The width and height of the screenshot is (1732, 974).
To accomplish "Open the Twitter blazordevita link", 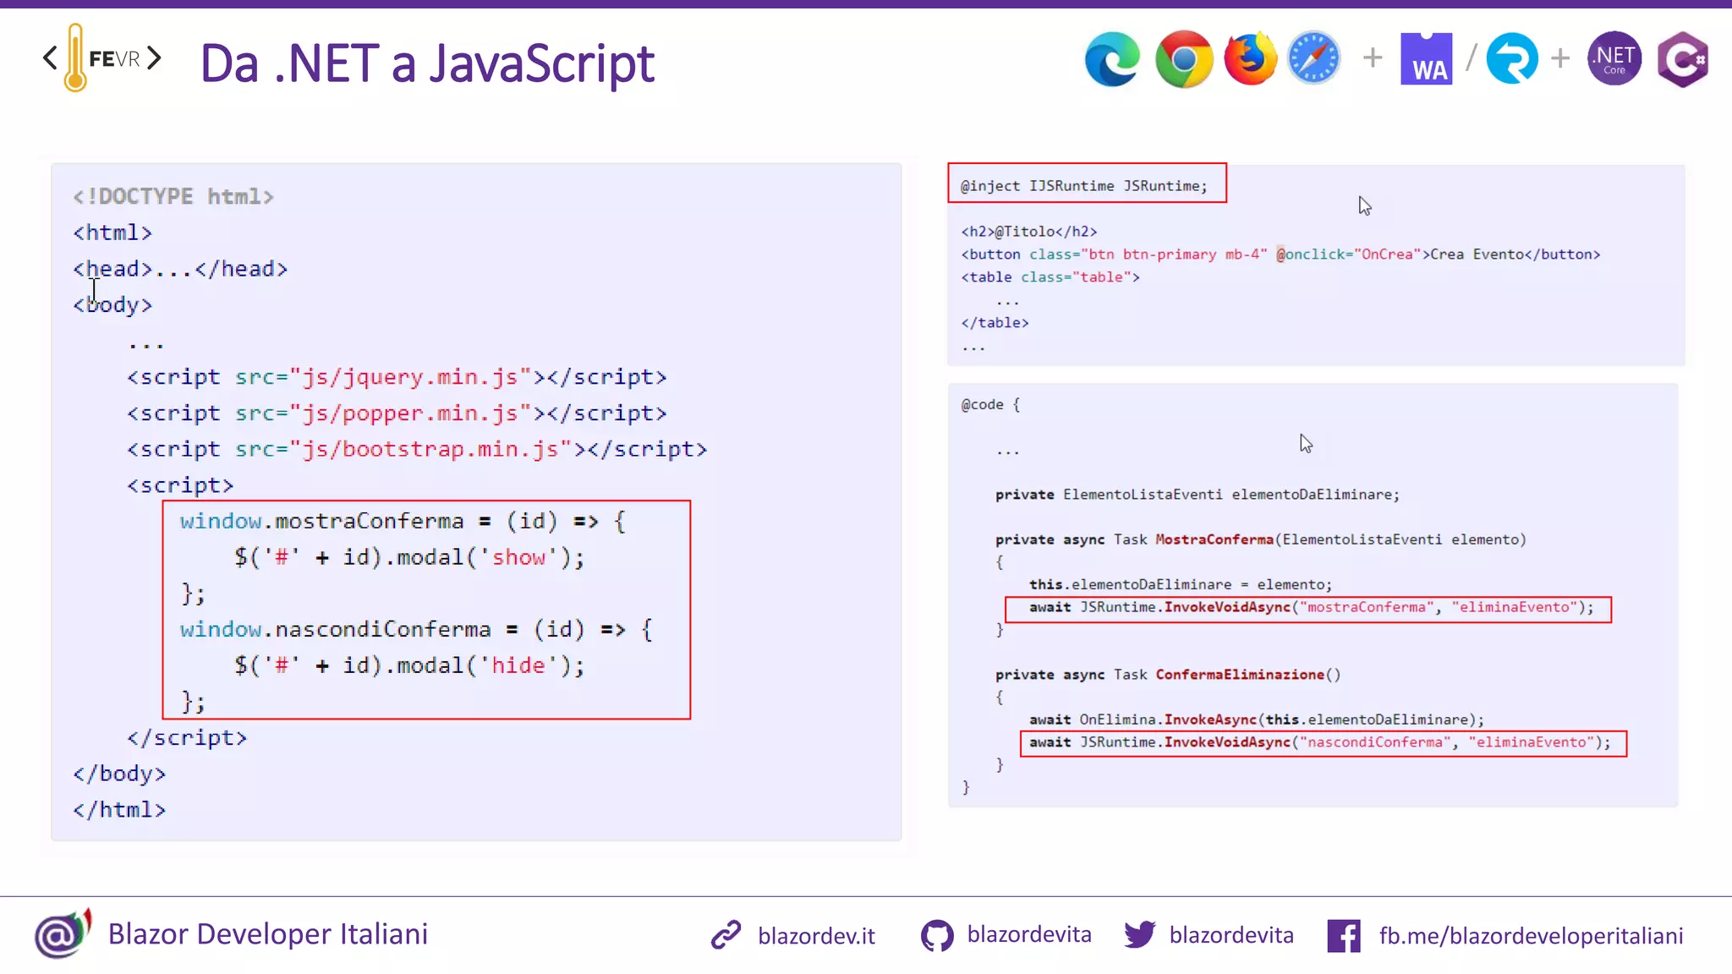I will click(x=1231, y=934).
